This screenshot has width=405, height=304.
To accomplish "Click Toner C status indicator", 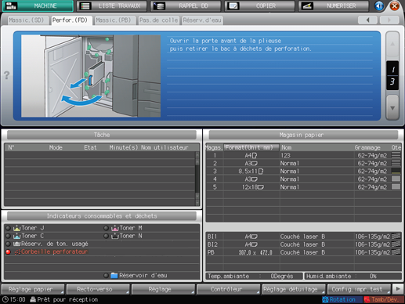I will click(9, 236).
